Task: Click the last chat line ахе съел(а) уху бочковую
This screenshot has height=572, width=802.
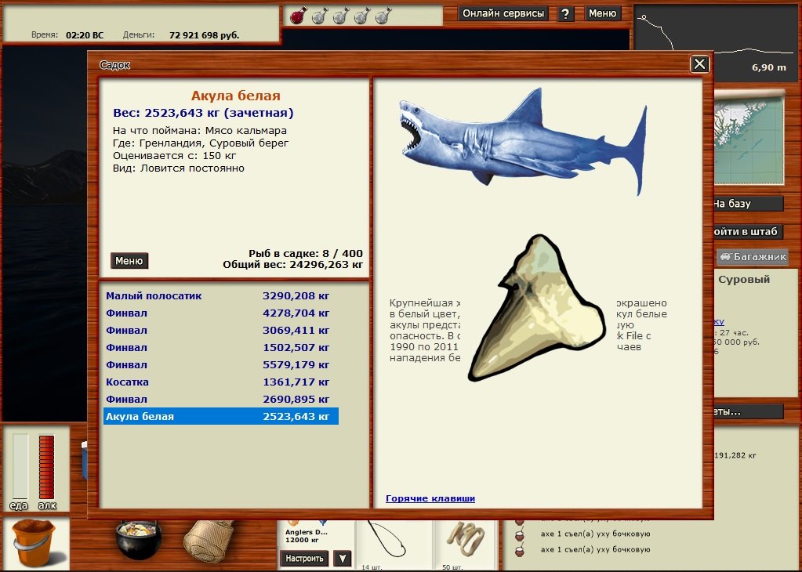Action: coord(595,549)
